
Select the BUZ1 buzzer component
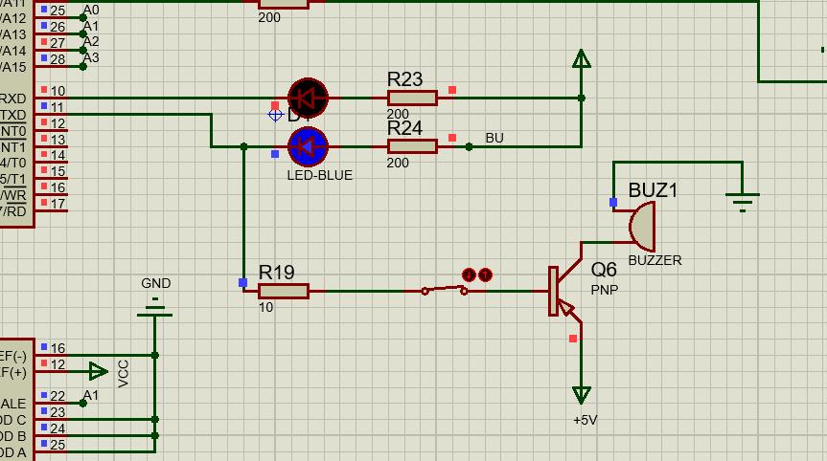(641, 227)
